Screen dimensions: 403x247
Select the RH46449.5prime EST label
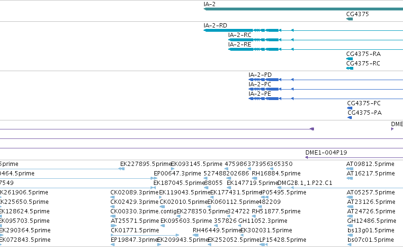pyautogui.click(x=217, y=230)
